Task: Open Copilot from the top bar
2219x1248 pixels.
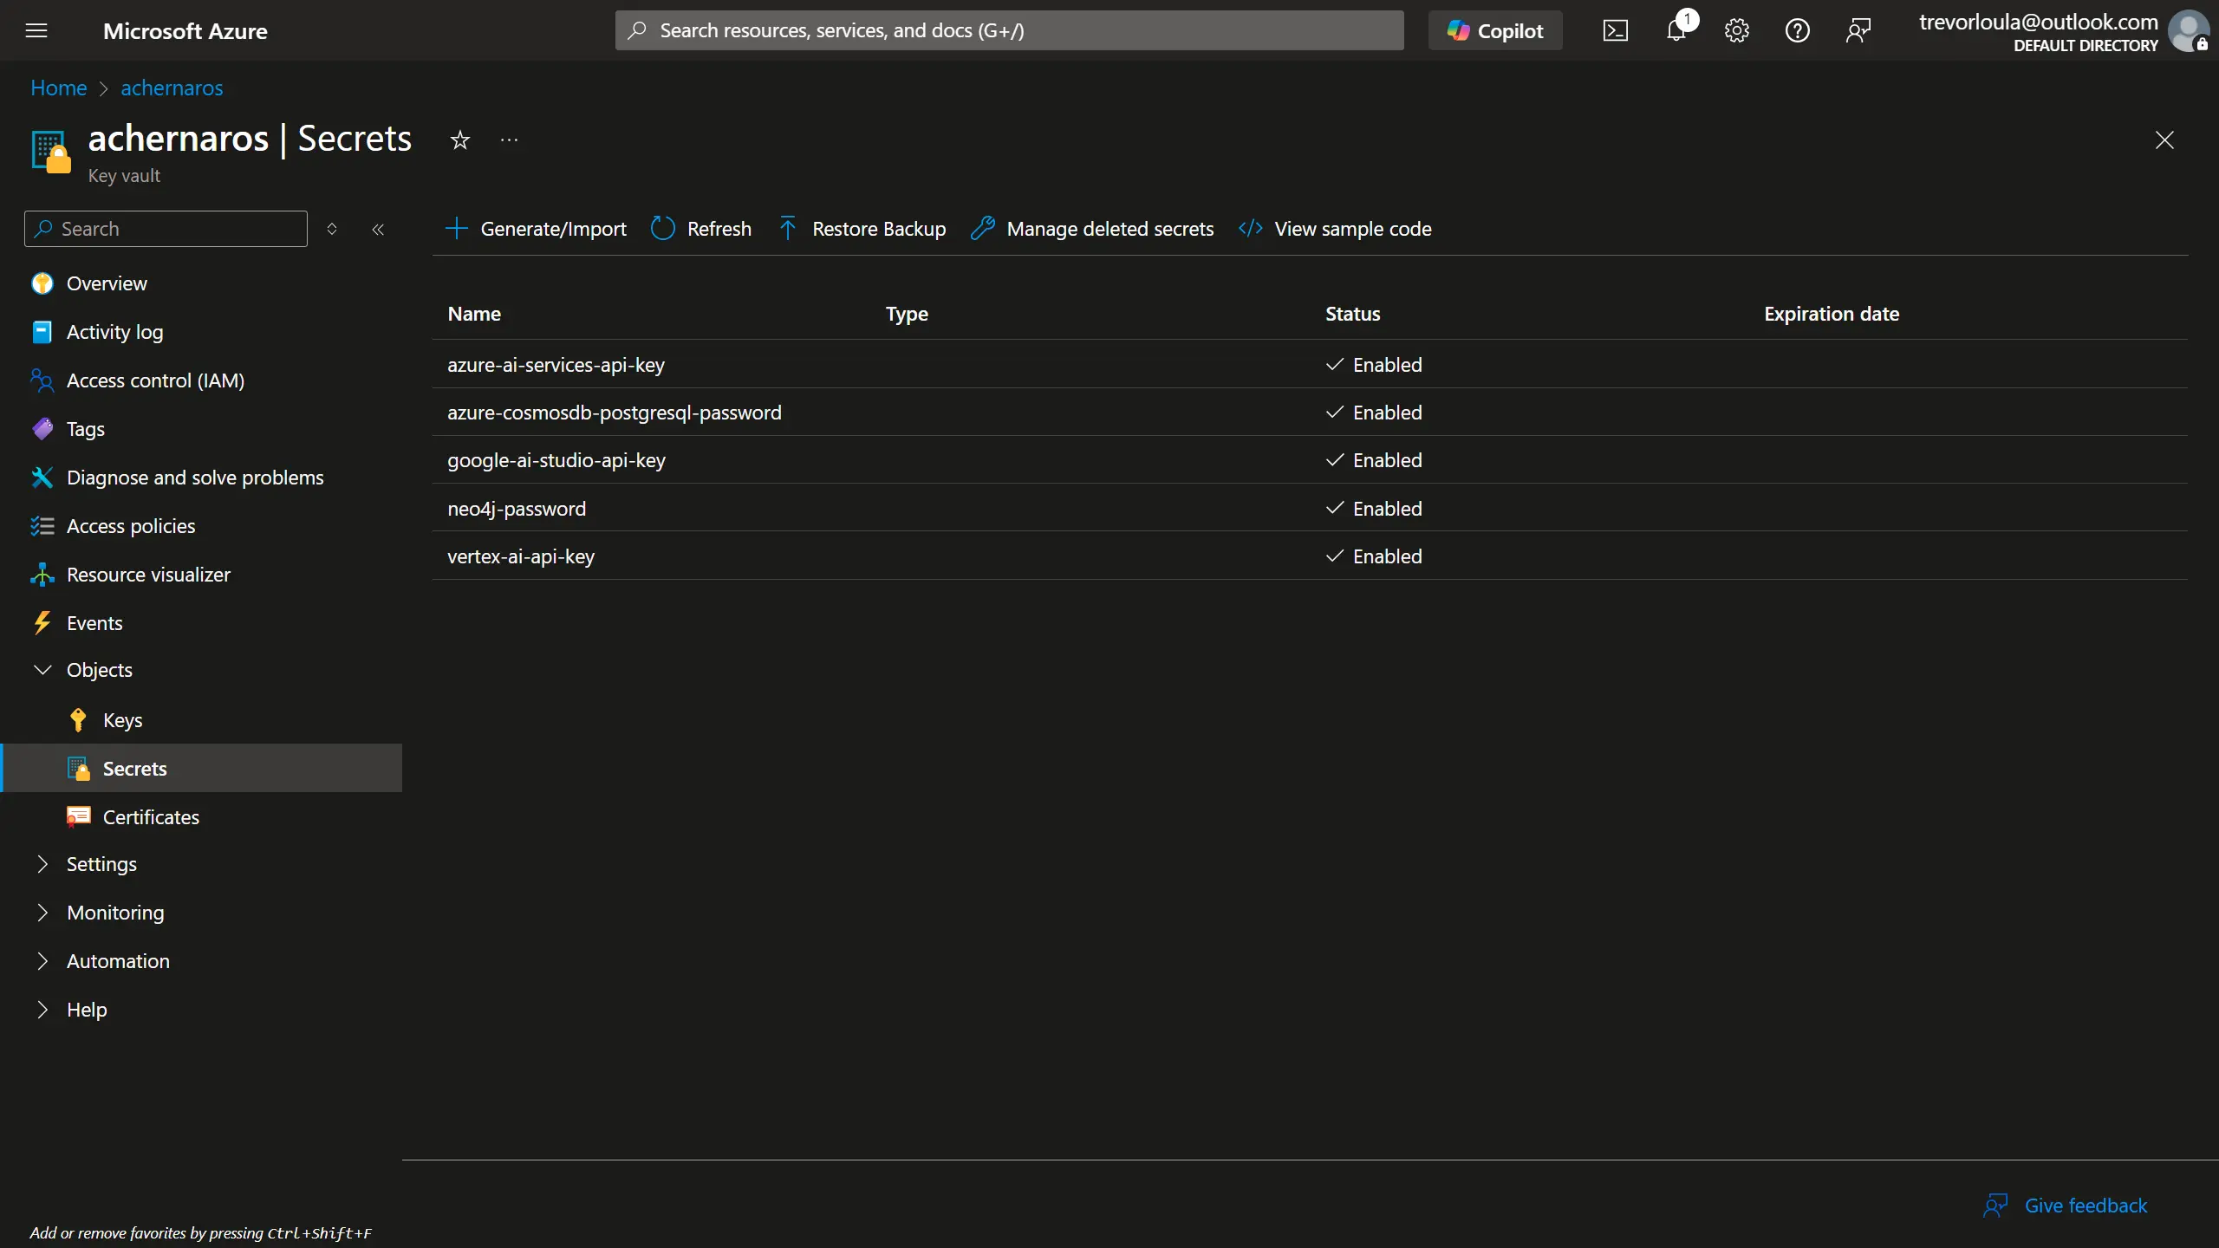Action: point(1495,31)
